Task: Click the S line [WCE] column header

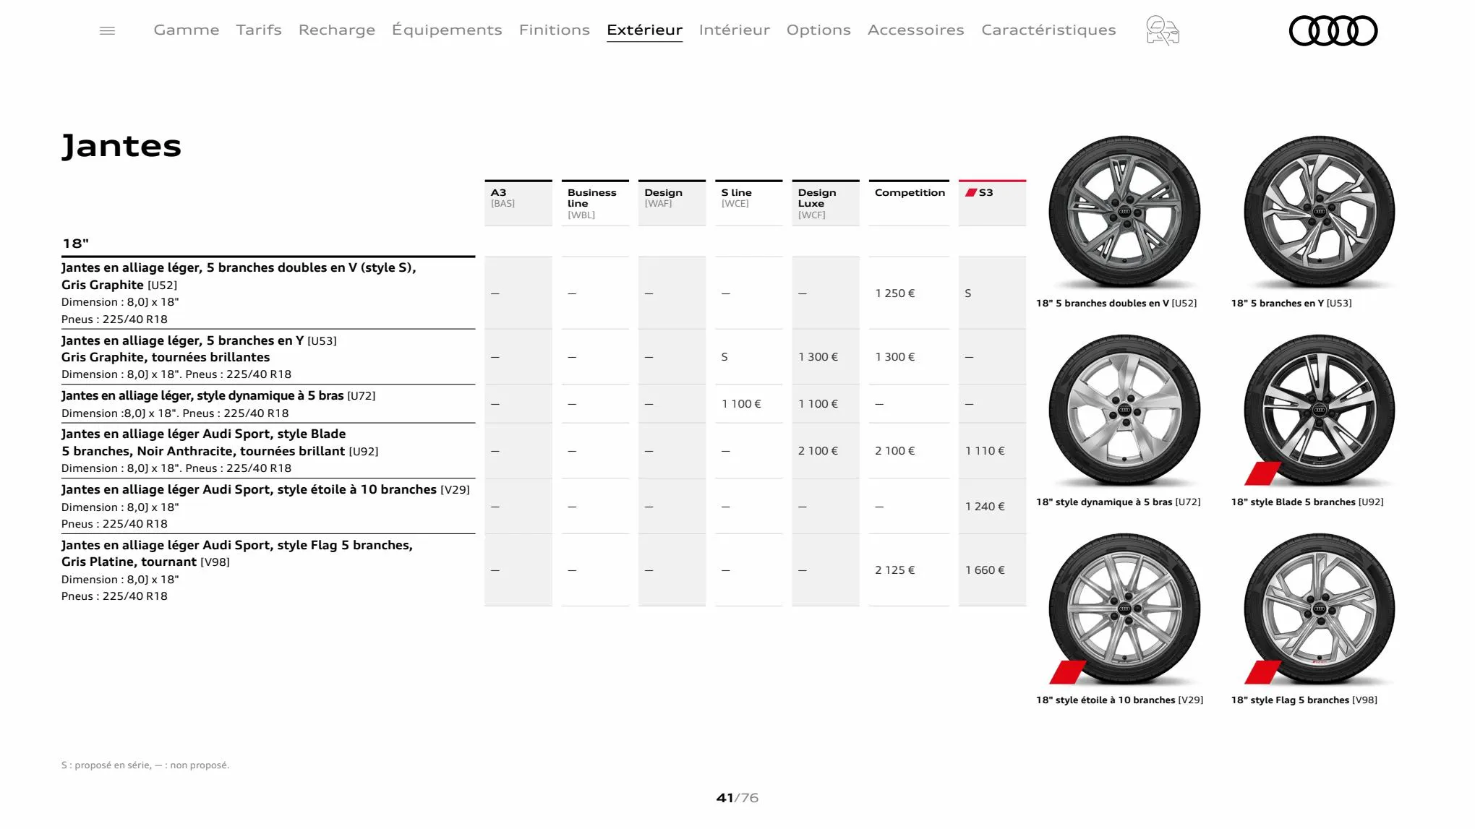Action: pos(749,203)
